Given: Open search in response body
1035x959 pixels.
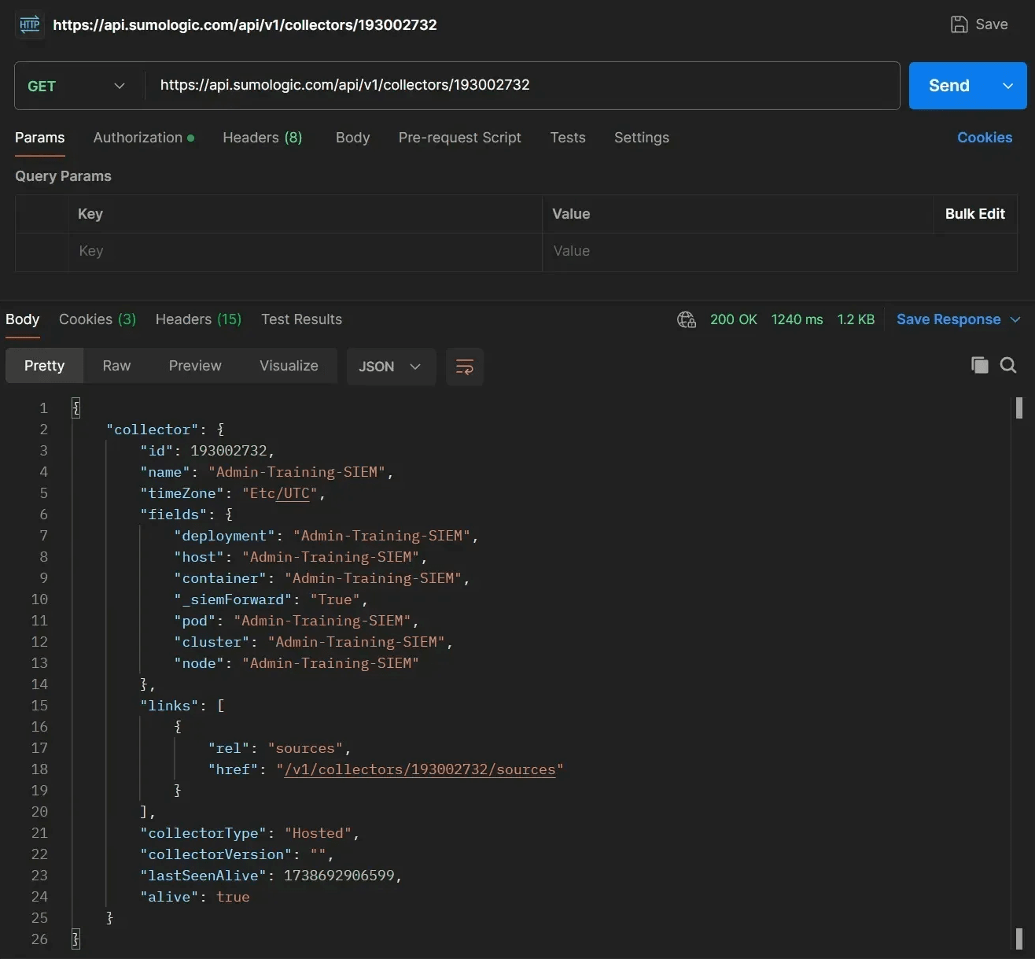Looking at the screenshot, I should pos(1008,365).
